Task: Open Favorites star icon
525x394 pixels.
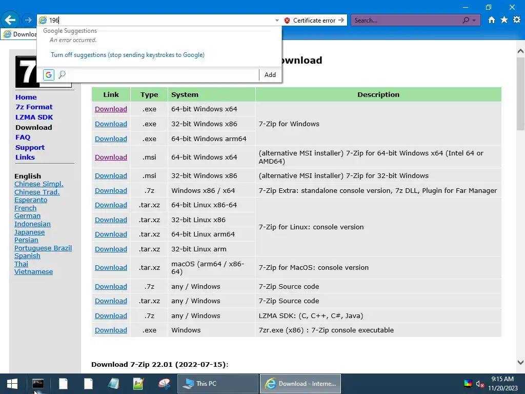Action: point(504,20)
